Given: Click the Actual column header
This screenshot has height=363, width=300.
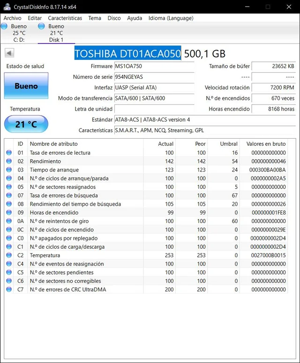Looking at the screenshot, I should [160, 144].
